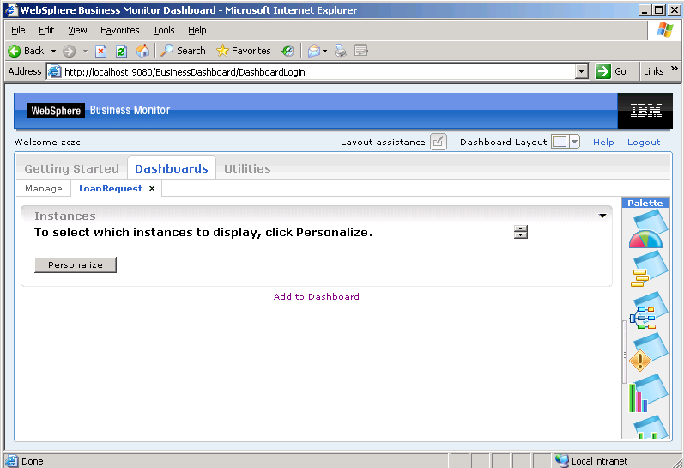Click the WebSphere logo in banner
Viewport: 684px width, 468px height.
56,111
